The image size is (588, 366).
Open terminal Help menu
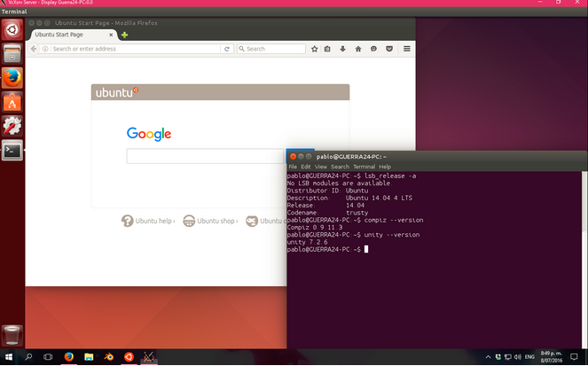[385, 167]
